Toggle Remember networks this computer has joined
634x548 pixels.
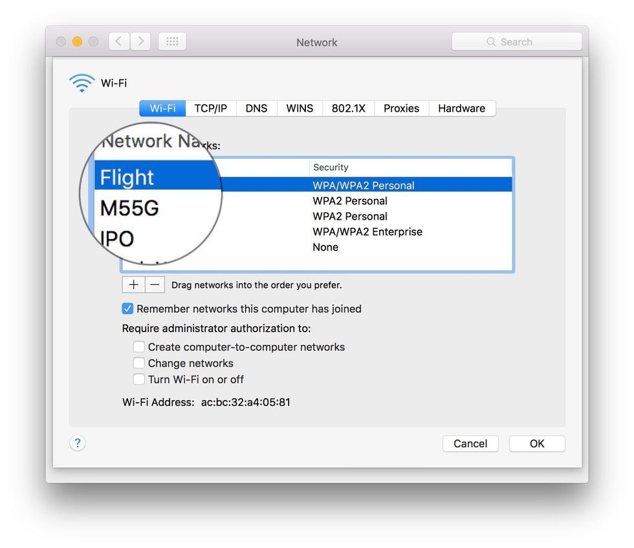pos(127,308)
